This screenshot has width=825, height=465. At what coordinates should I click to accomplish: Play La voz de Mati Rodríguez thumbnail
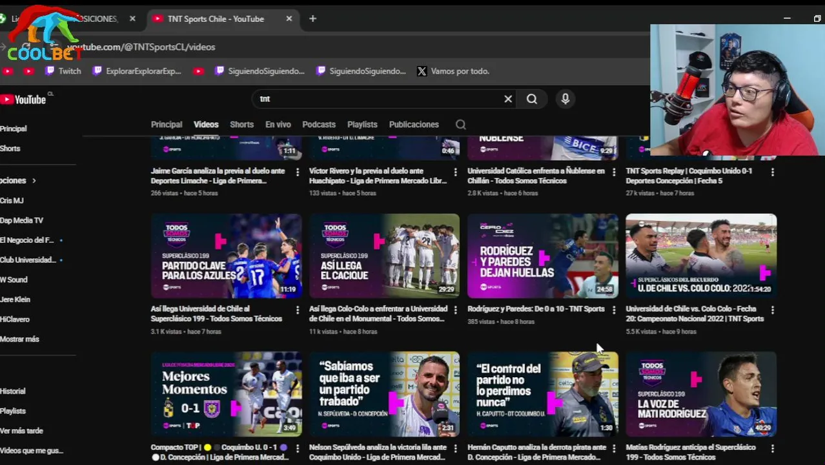[x=701, y=394]
